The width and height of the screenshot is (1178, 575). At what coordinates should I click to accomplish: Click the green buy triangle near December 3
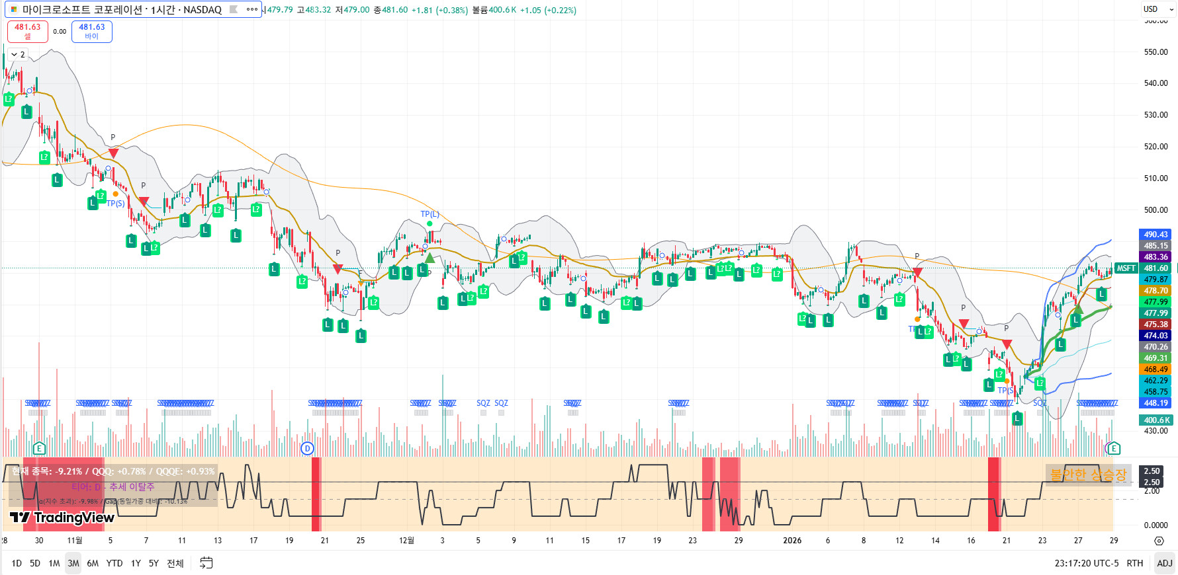pyautogui.click(x=430, y=258)
